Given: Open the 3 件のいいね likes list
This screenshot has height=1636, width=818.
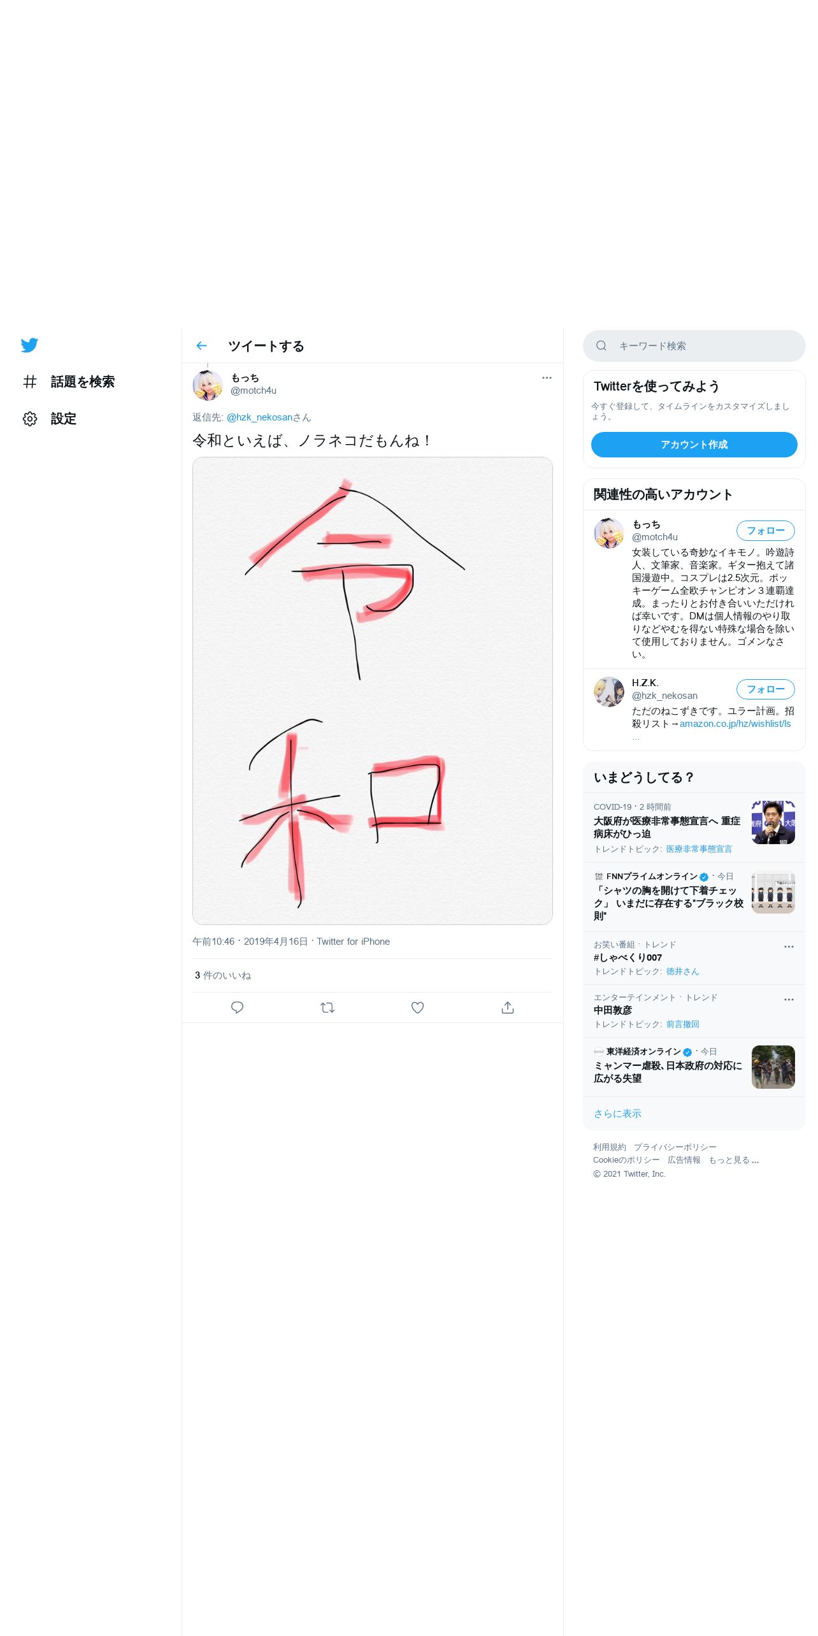Looking at the screenshot, I should 223,975.
